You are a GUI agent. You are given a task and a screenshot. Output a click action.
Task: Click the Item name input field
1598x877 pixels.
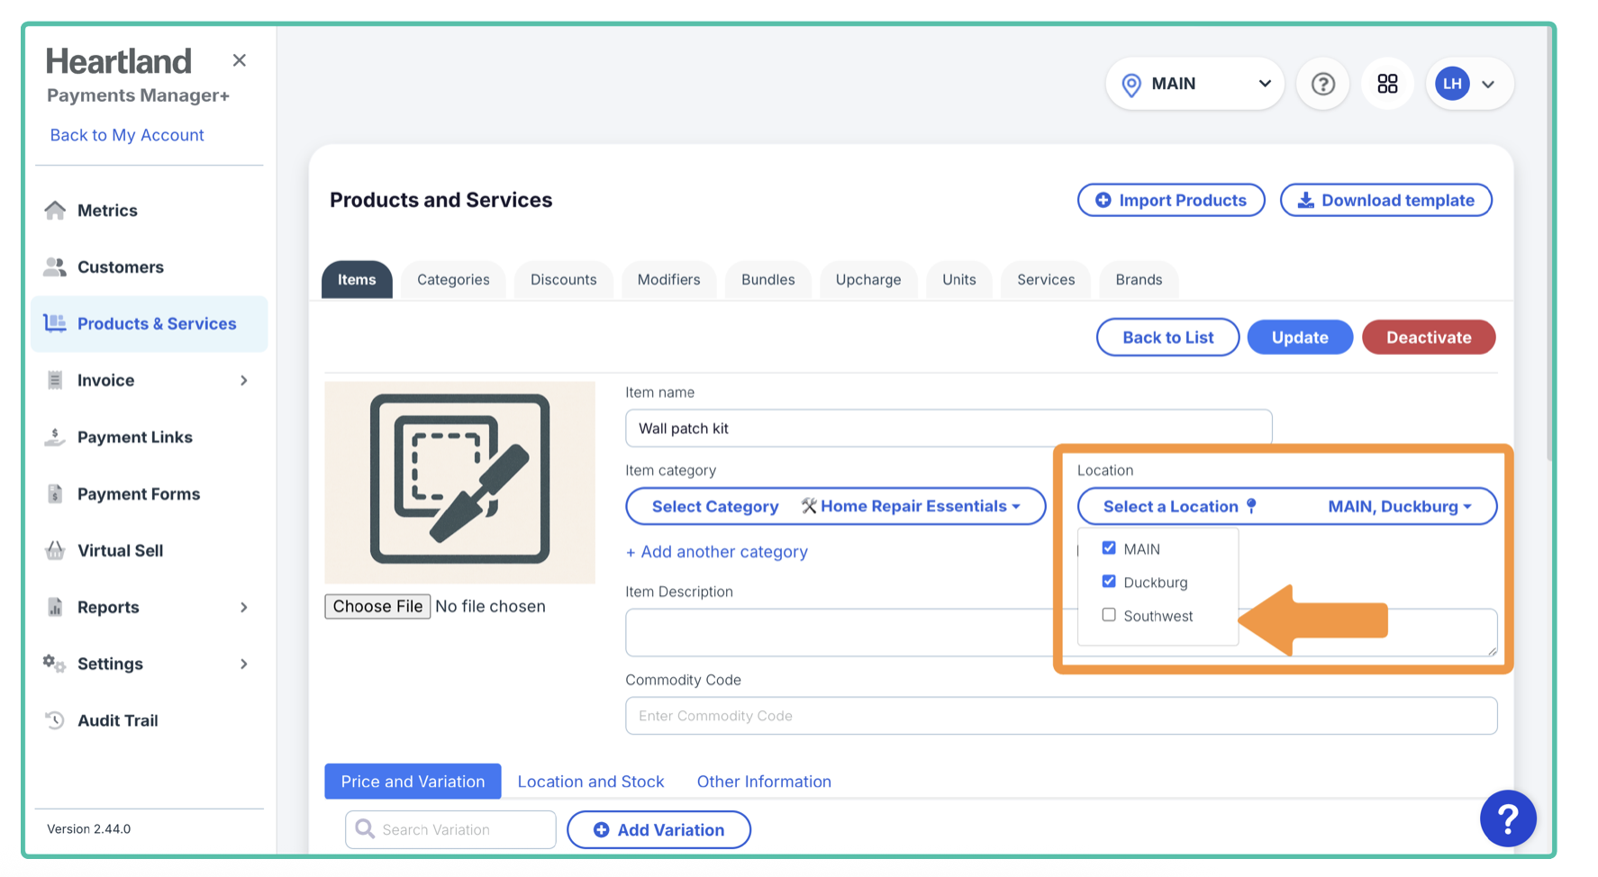[x=948, y=429]
